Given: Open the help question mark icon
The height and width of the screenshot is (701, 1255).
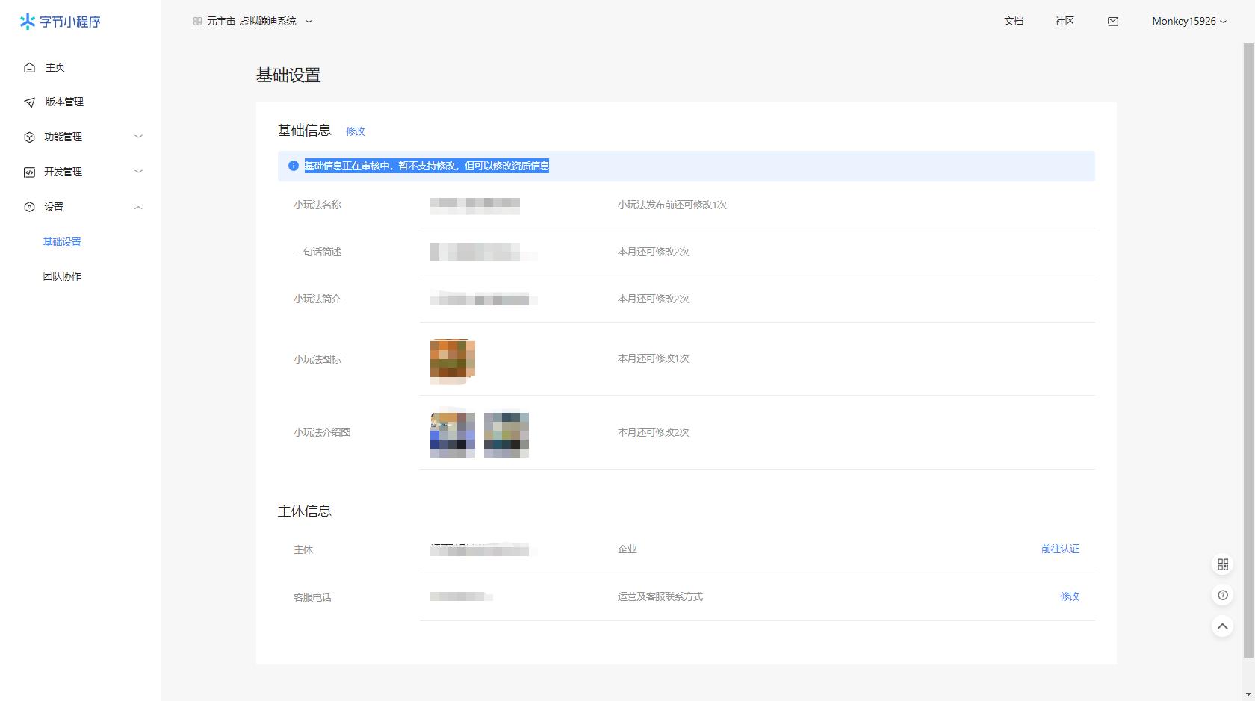Looking at the screenshot, I should coord(1222,595).
